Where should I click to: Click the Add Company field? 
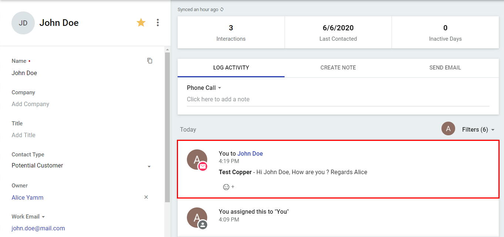point(30,104)
